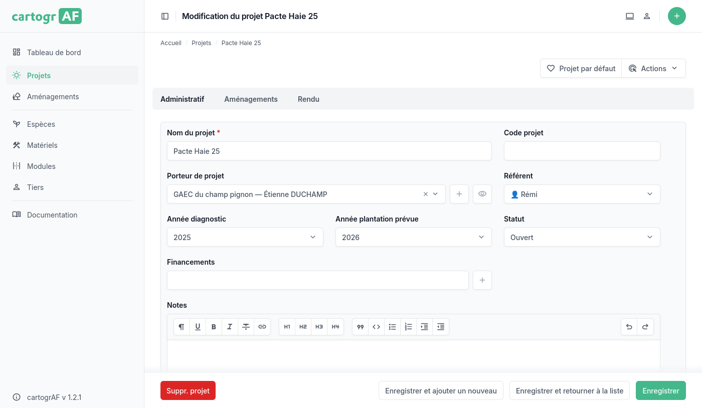Apply bulleted list in Notes toolbar
This screenshot has height=408, width=702.
tap(393, 327)
